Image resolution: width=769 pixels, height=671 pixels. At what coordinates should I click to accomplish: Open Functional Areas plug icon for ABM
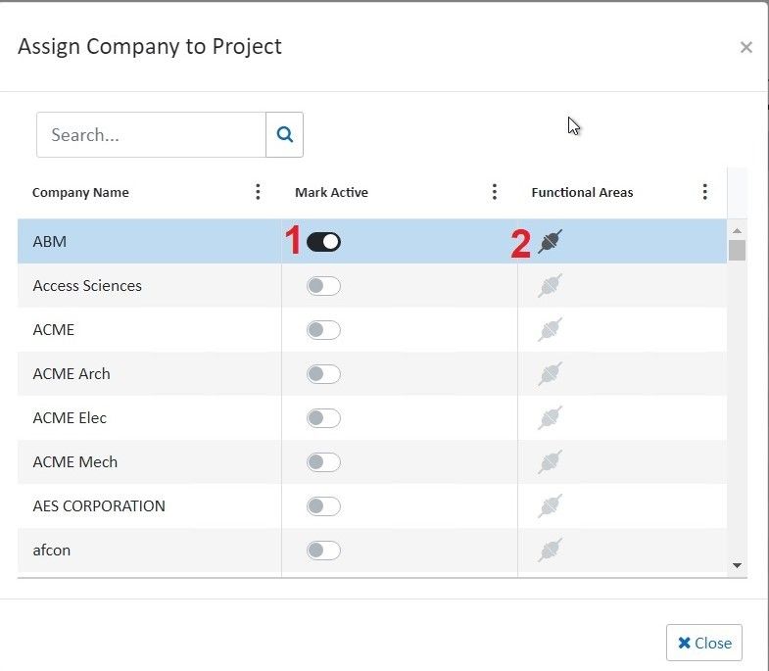pyautogui.click(x=551, y=242)
